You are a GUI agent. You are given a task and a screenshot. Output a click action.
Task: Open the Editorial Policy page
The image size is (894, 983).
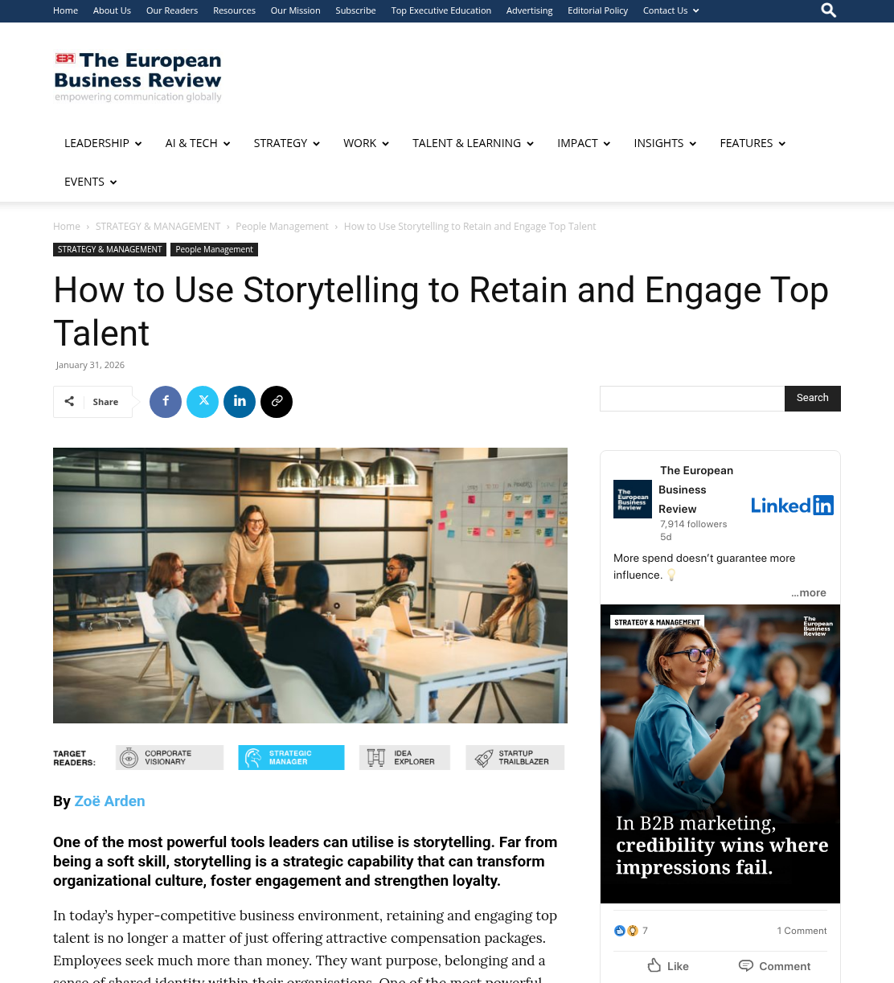click(597, 10)
